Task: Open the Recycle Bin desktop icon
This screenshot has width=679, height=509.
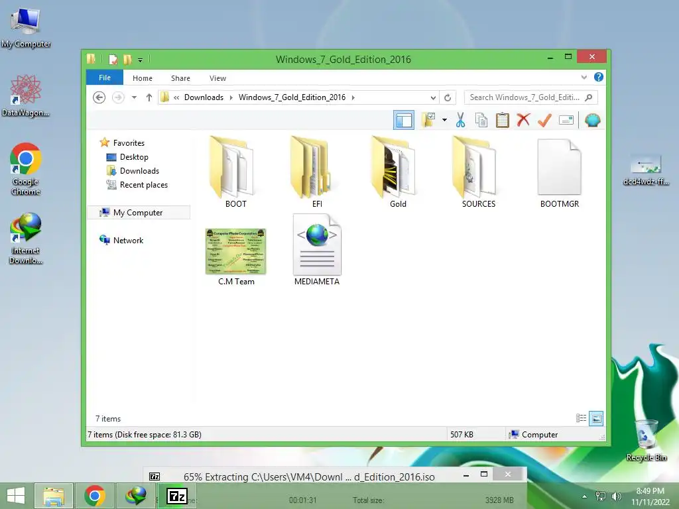Action: coord(646,440)
